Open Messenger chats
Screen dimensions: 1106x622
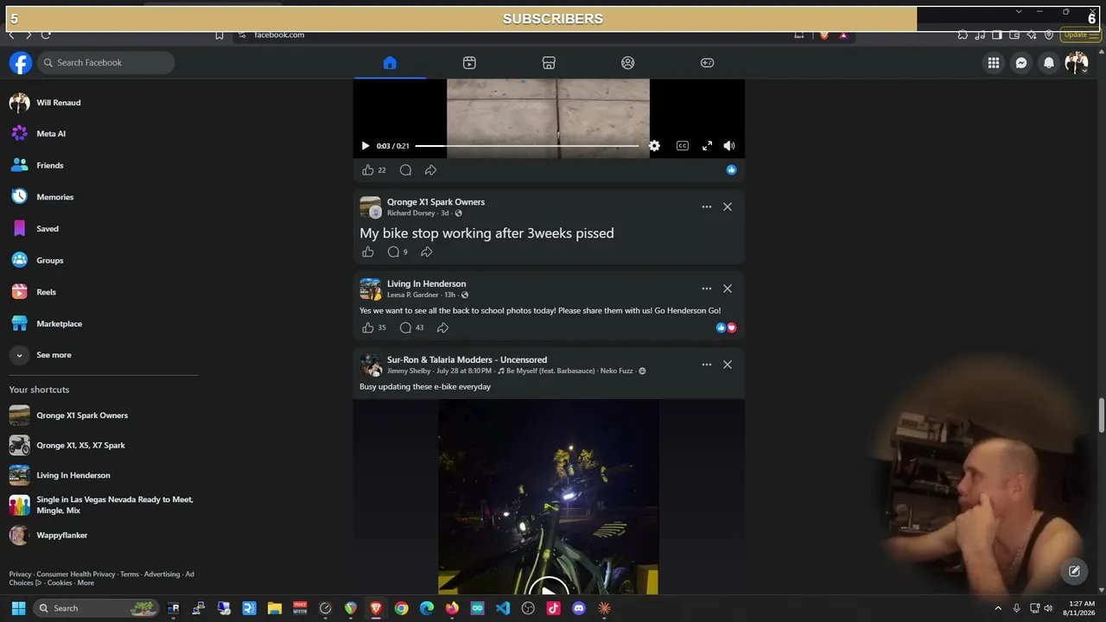tap(1021, 62)
